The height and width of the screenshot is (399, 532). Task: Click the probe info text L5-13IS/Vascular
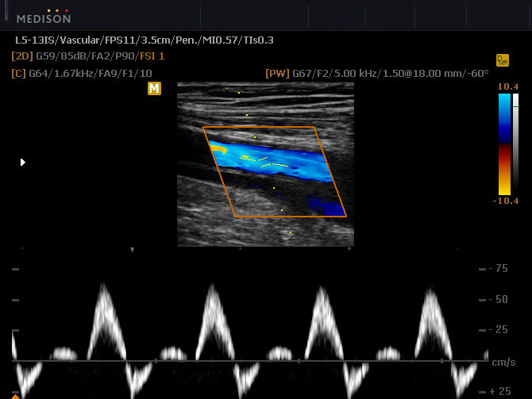click(145, 40)
